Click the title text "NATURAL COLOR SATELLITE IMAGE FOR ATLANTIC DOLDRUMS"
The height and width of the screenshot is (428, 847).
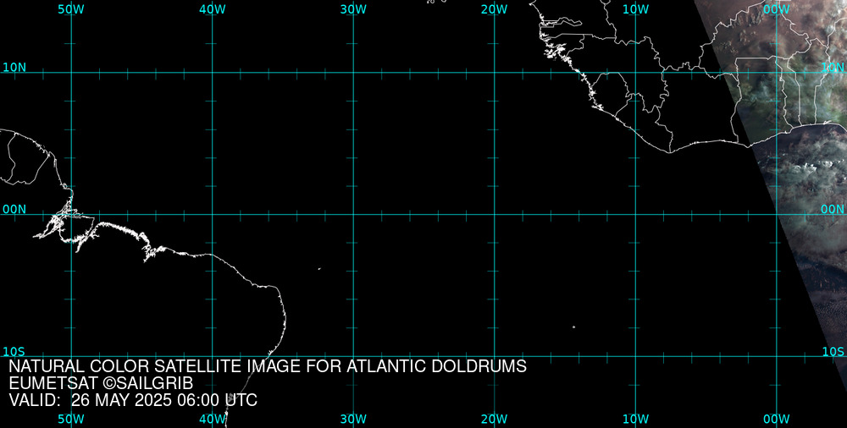coord(268,366)
